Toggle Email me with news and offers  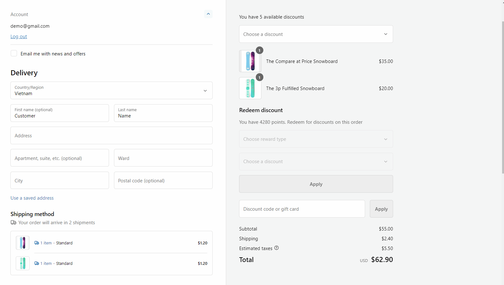tap(14, 54)
